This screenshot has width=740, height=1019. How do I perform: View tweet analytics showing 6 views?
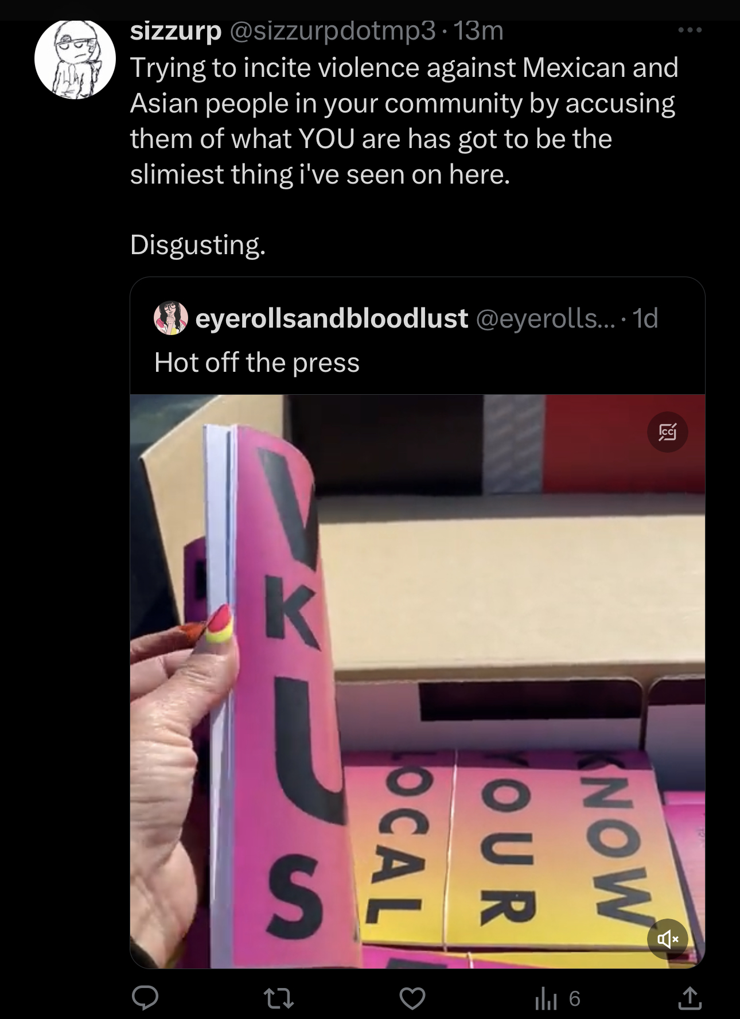tap(558, 999)
